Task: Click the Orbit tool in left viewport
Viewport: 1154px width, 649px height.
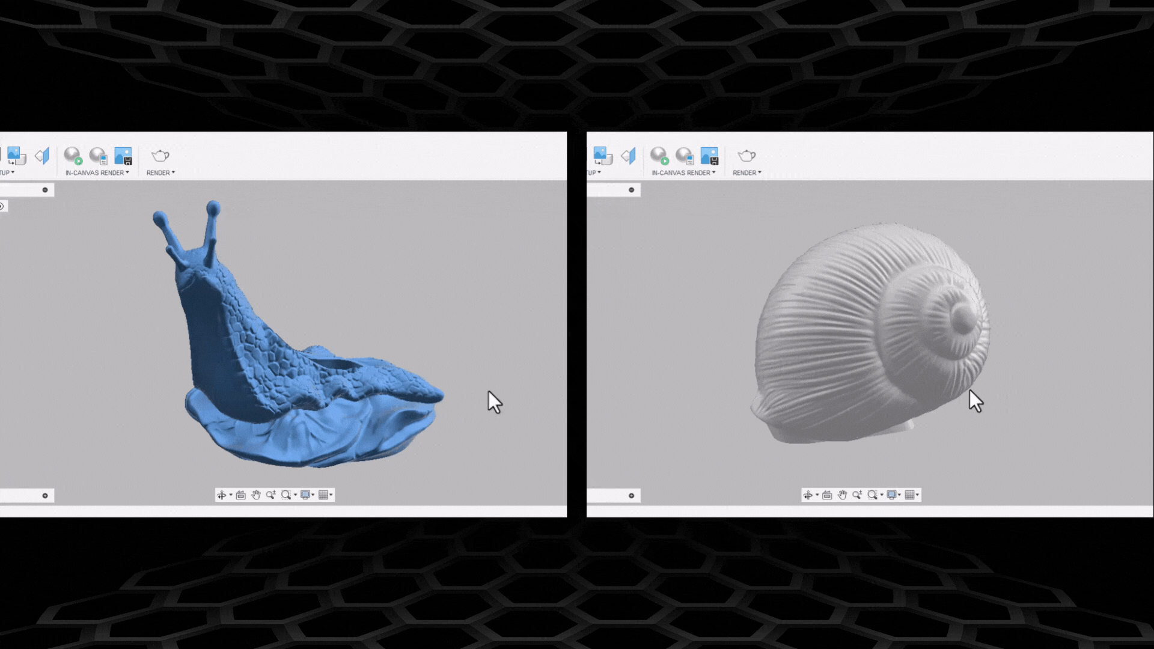Action: tap(222, 495)
